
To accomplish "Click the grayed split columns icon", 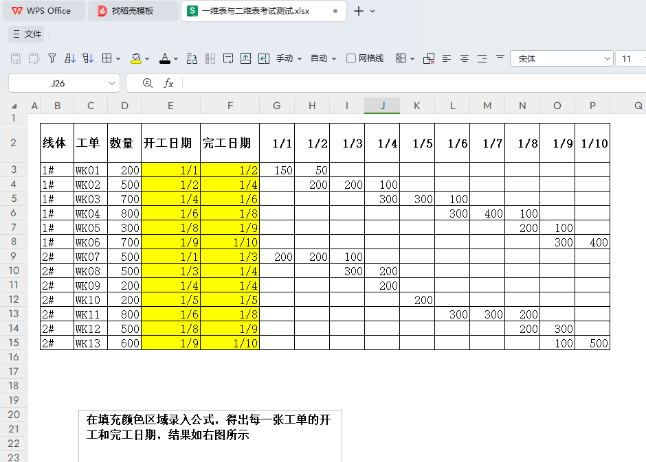I will (210, 58).
